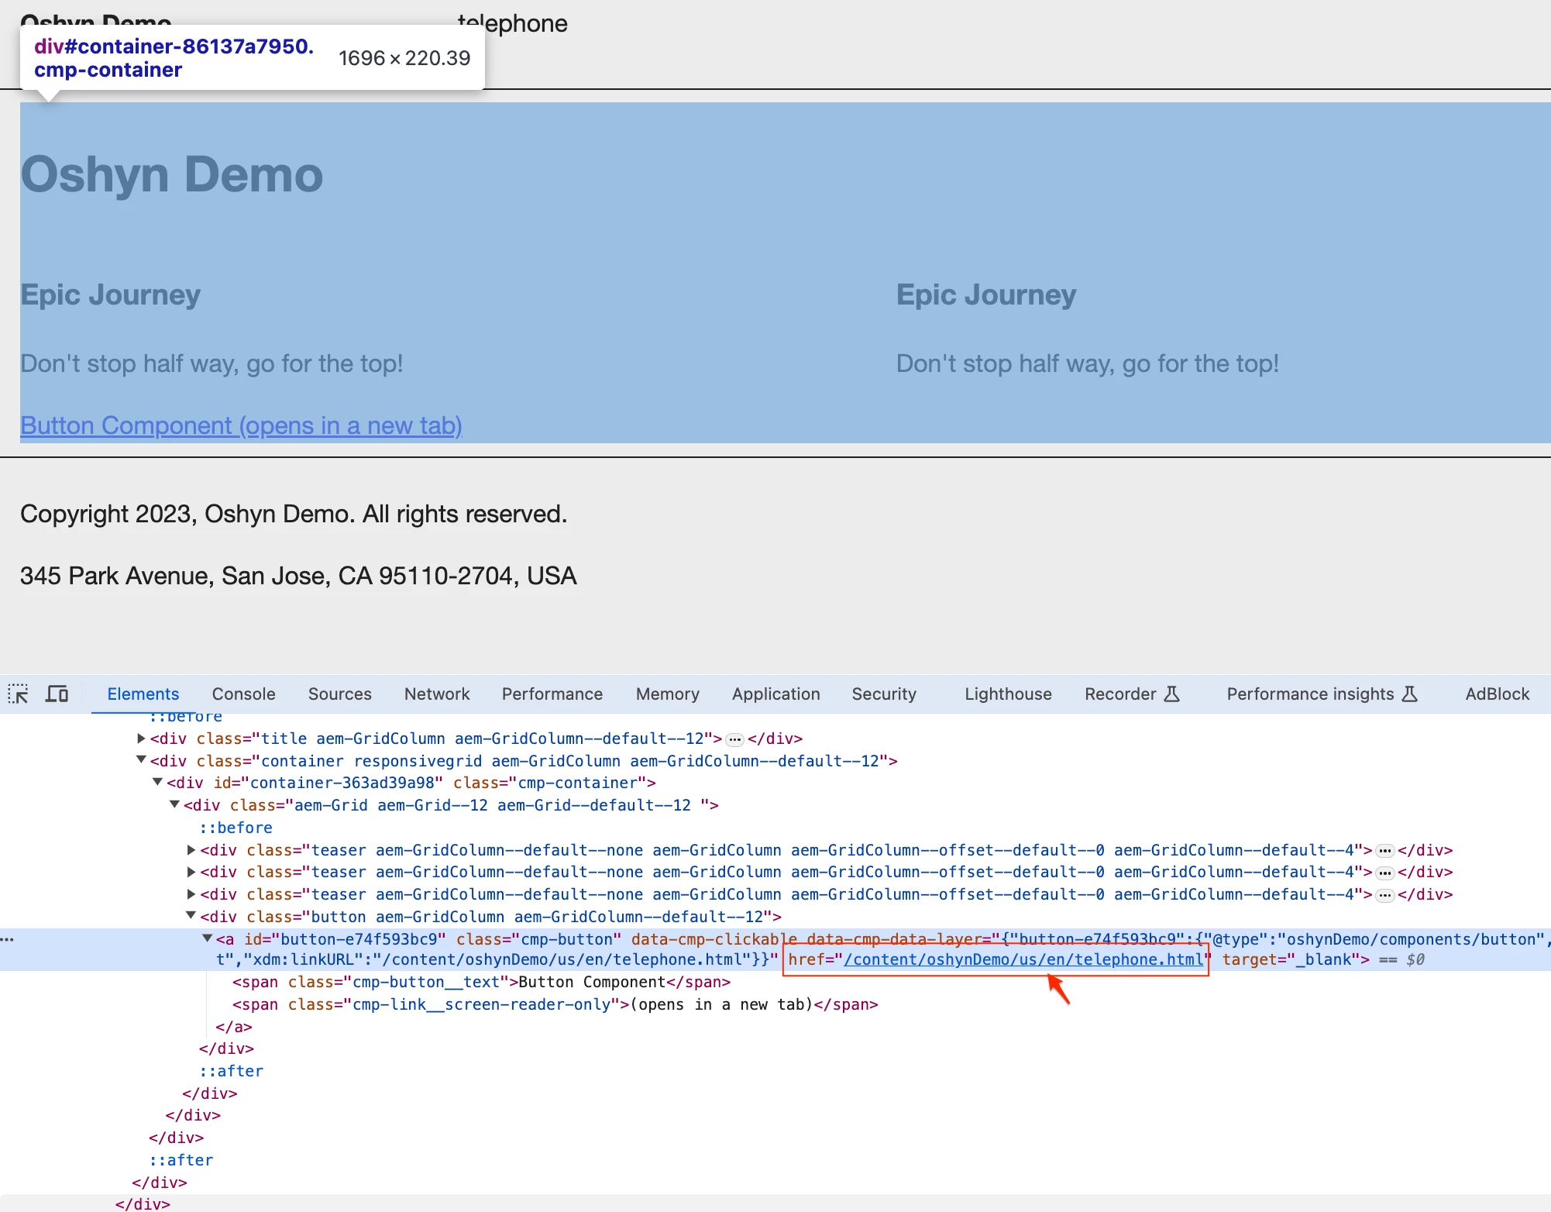Expand ellipsis badge of first teaser div
Image resolution: width=1551 pixels, height=1212 pixels.
coord(1384,851)
